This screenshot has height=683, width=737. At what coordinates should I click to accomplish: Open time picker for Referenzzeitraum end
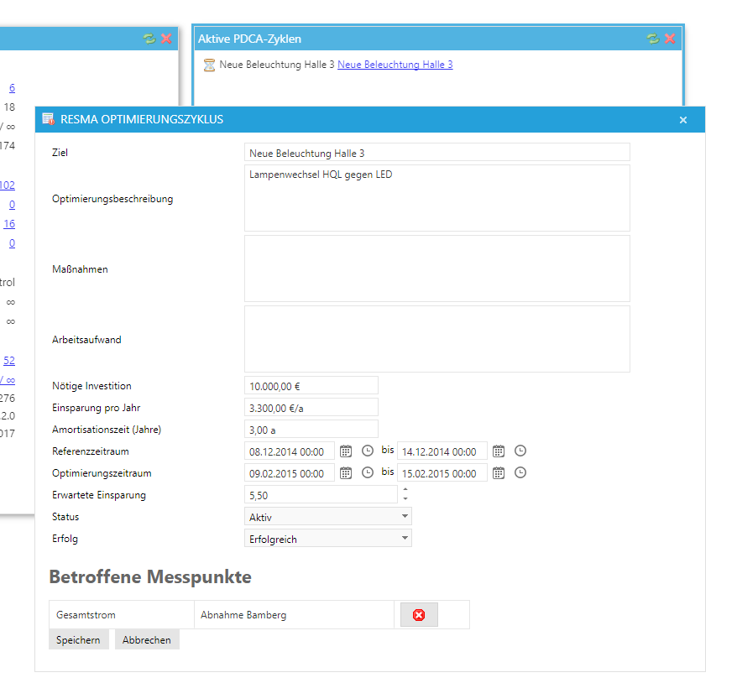(x=520, y=451)
